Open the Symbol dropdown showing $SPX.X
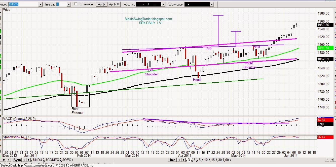This screenshot has width=336, height=167. (41, 4)
